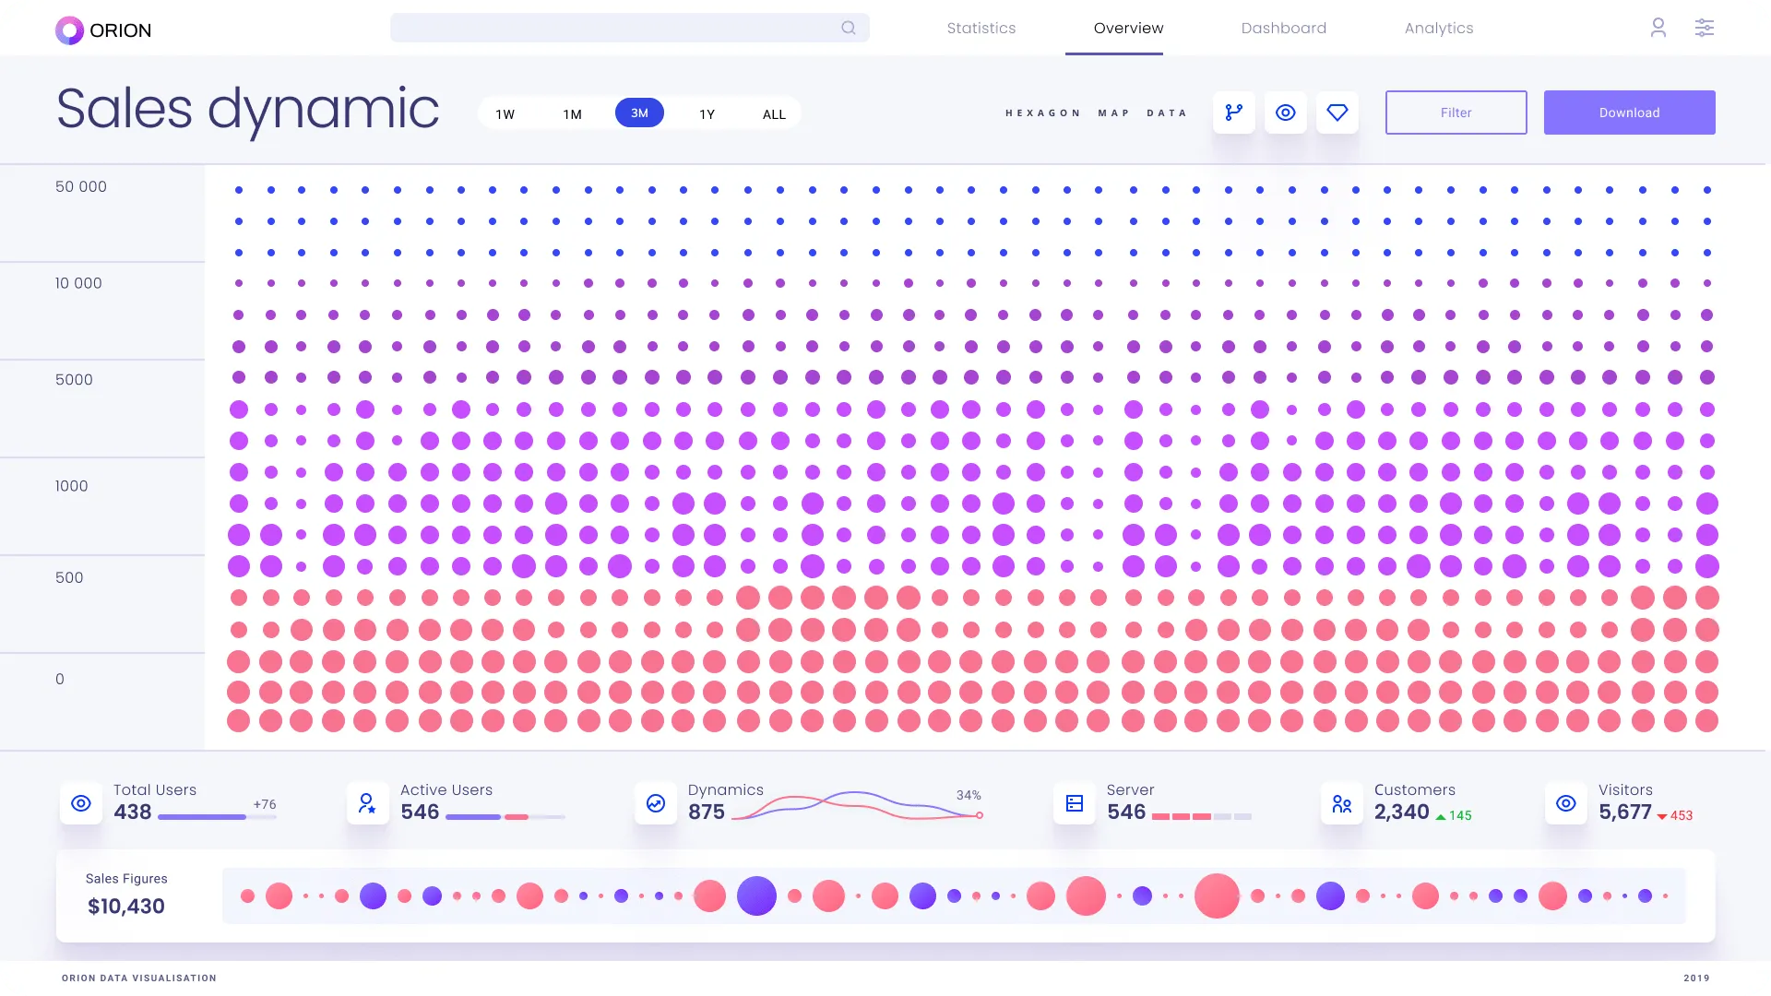This screenshot has height=996, width=1771.
Task: Open the Analytics tab
Action: pyautogui.click(x=1438, y=28)
